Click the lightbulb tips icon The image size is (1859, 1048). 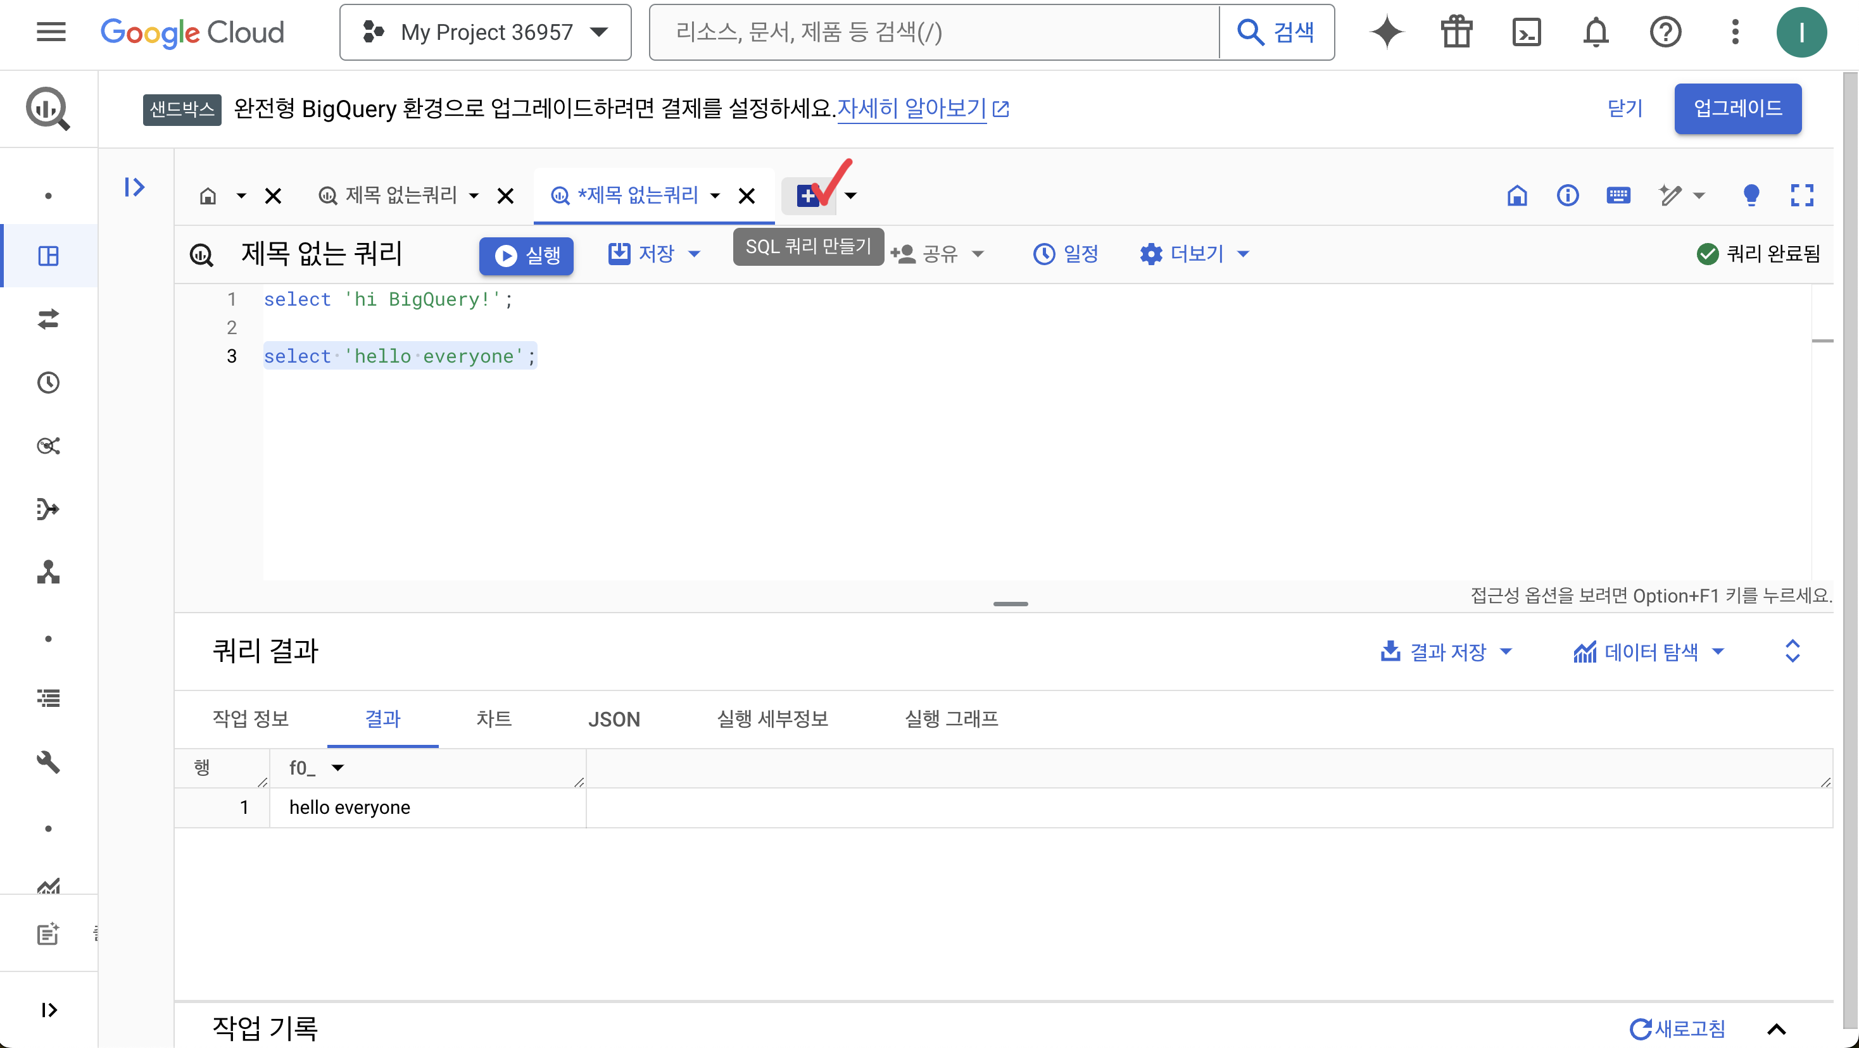(1751, 196)
